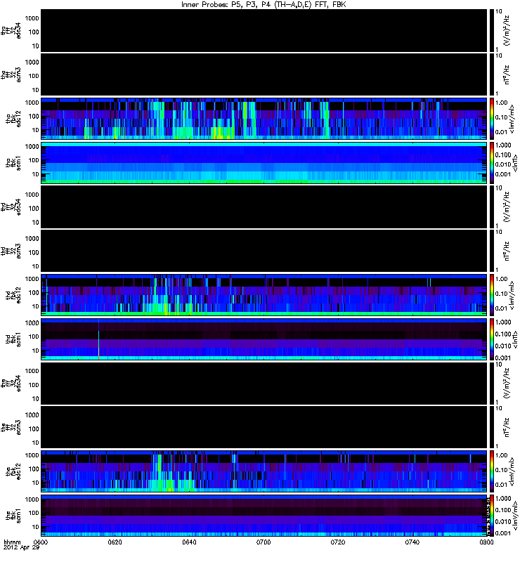Click the tha fbk edc12 panel label
The height and width of the screenshot is (562, 527).
13,119
